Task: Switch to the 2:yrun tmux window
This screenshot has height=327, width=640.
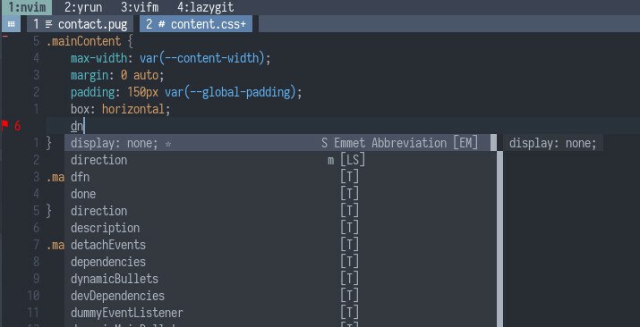Action: 83,7
